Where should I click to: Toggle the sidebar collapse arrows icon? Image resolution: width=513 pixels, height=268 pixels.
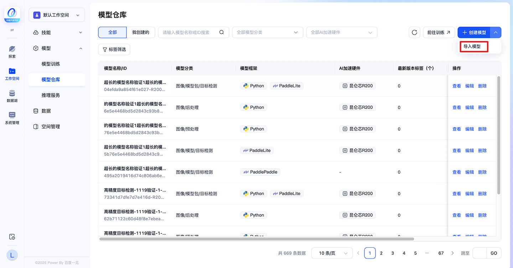click(12, 30)
